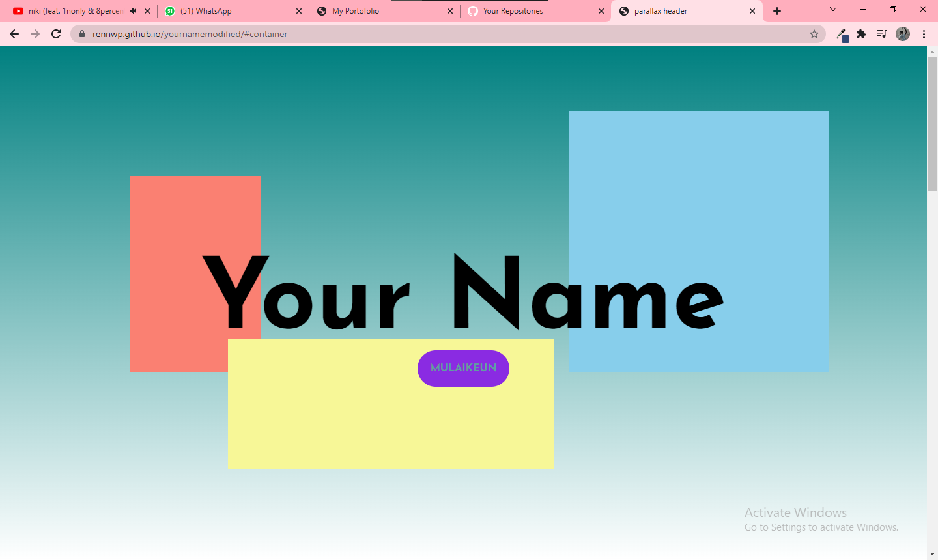Bookmark this page with the star icon
The image size is (938, 560).
[814, 34]
